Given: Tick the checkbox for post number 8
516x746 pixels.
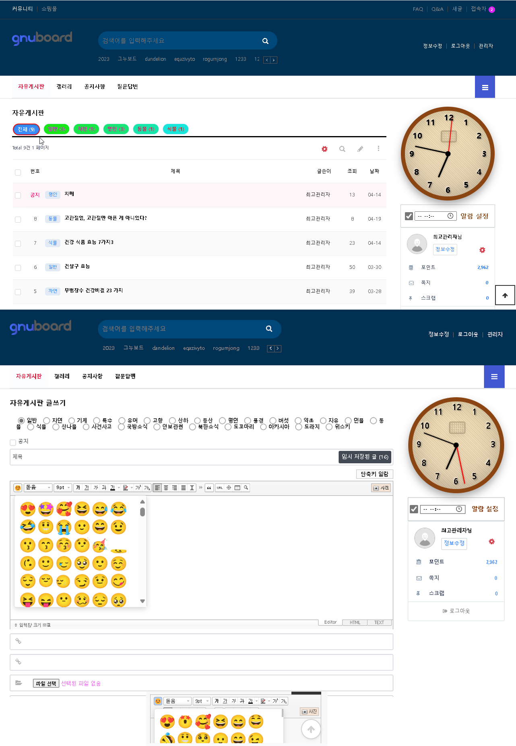Looking at the screenshot, I should pyautogui.click(x=18, y=219).
